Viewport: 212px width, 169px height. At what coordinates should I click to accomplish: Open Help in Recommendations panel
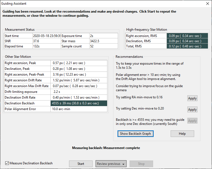pos(182,134)
